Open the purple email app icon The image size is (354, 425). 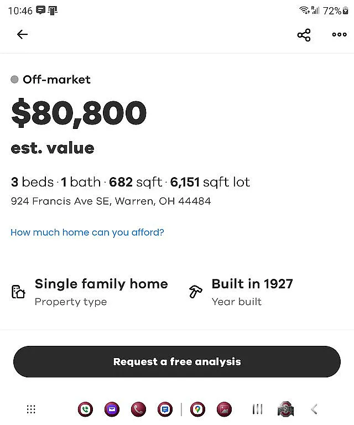[112, 410]
